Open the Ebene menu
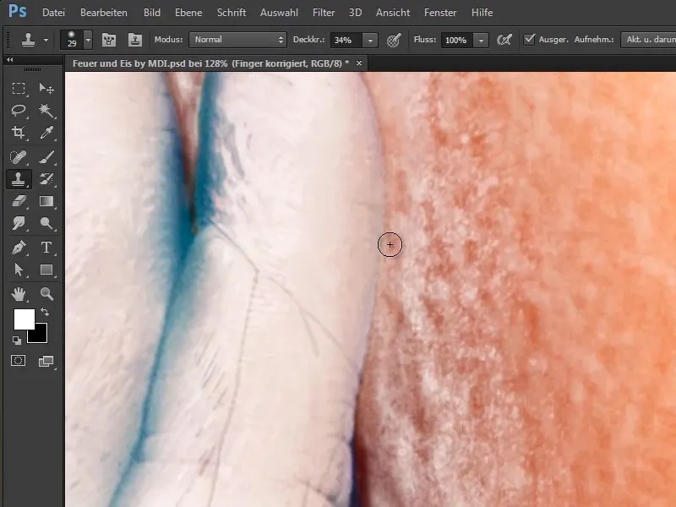This screenshot has height=507, width=676. (x=189, y=14)
